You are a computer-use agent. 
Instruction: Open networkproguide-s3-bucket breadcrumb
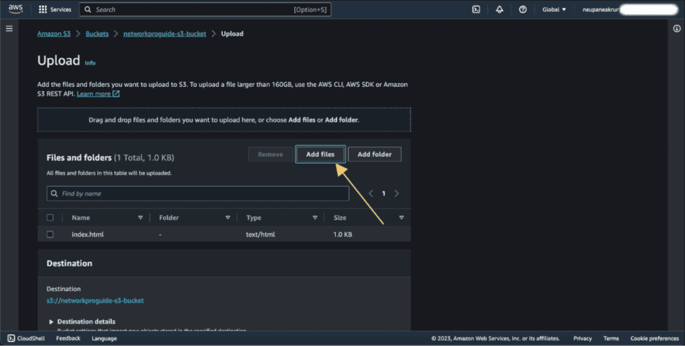click(165, 33)
